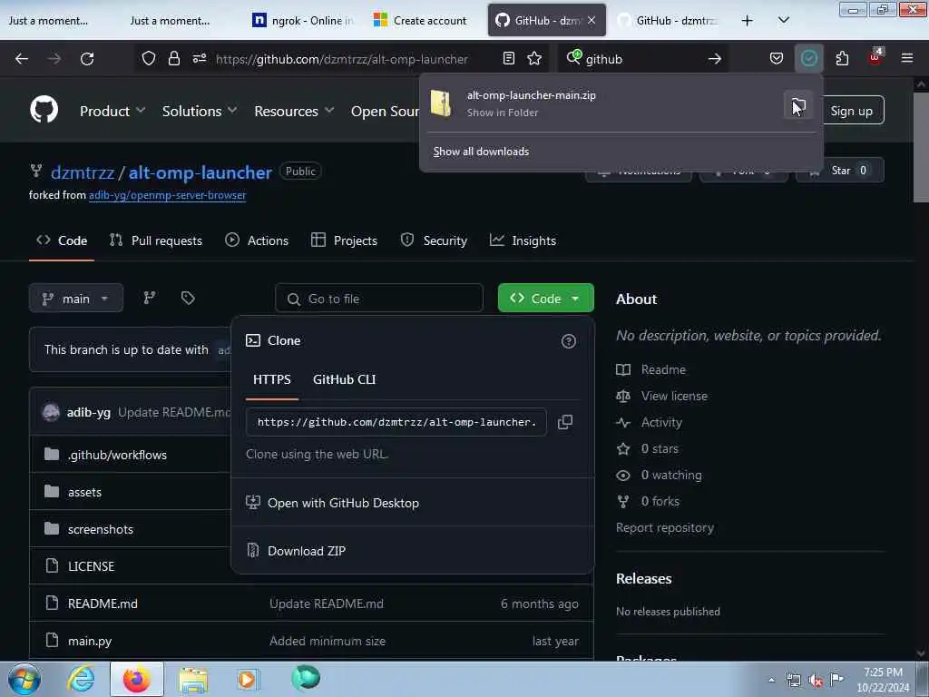
Task: Click the Firefox downloads toolbar button
Action: point(808,58)
